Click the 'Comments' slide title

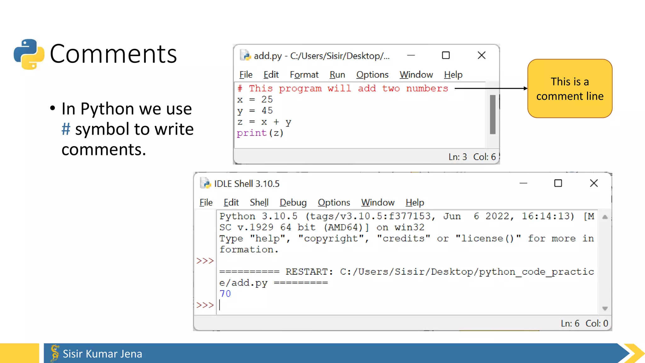click(x=113, y=54)
